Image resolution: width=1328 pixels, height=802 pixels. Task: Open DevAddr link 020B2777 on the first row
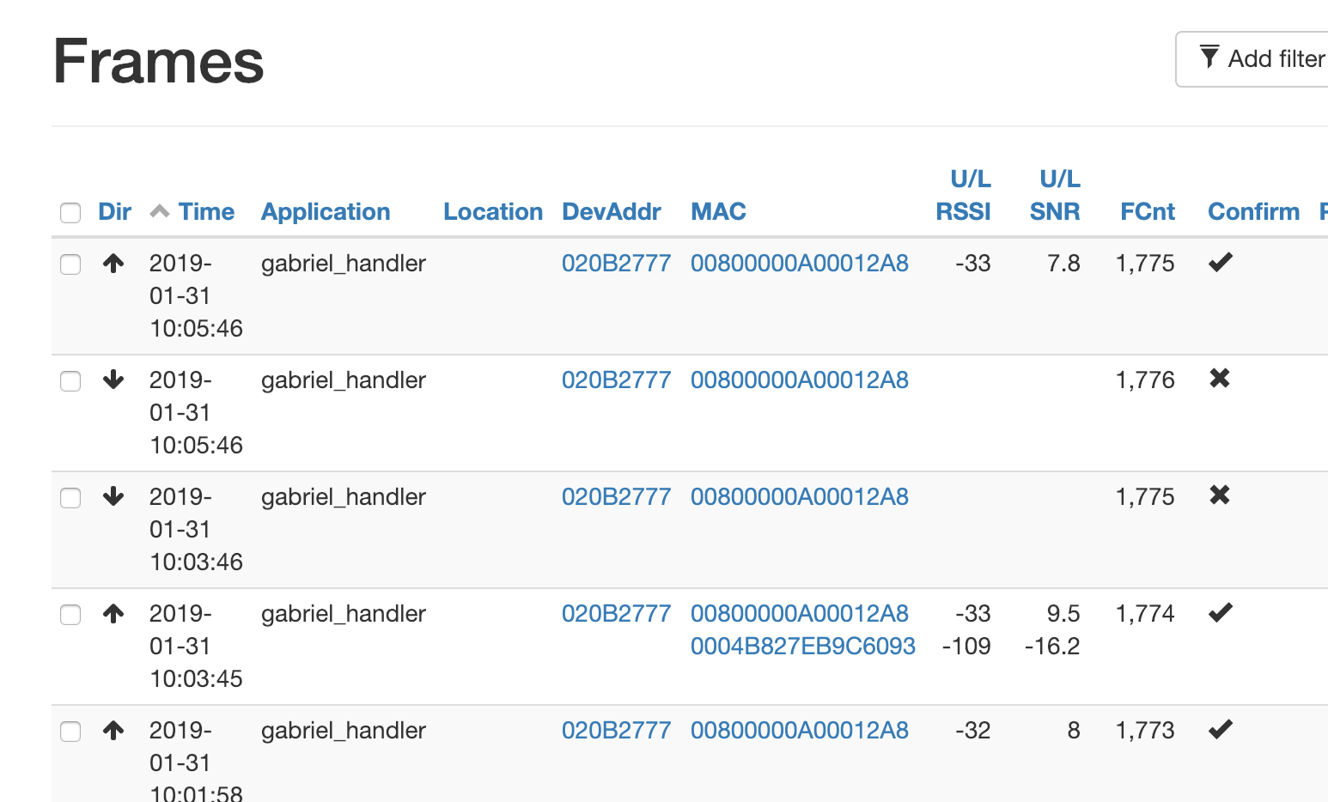[x=616, y=263]
